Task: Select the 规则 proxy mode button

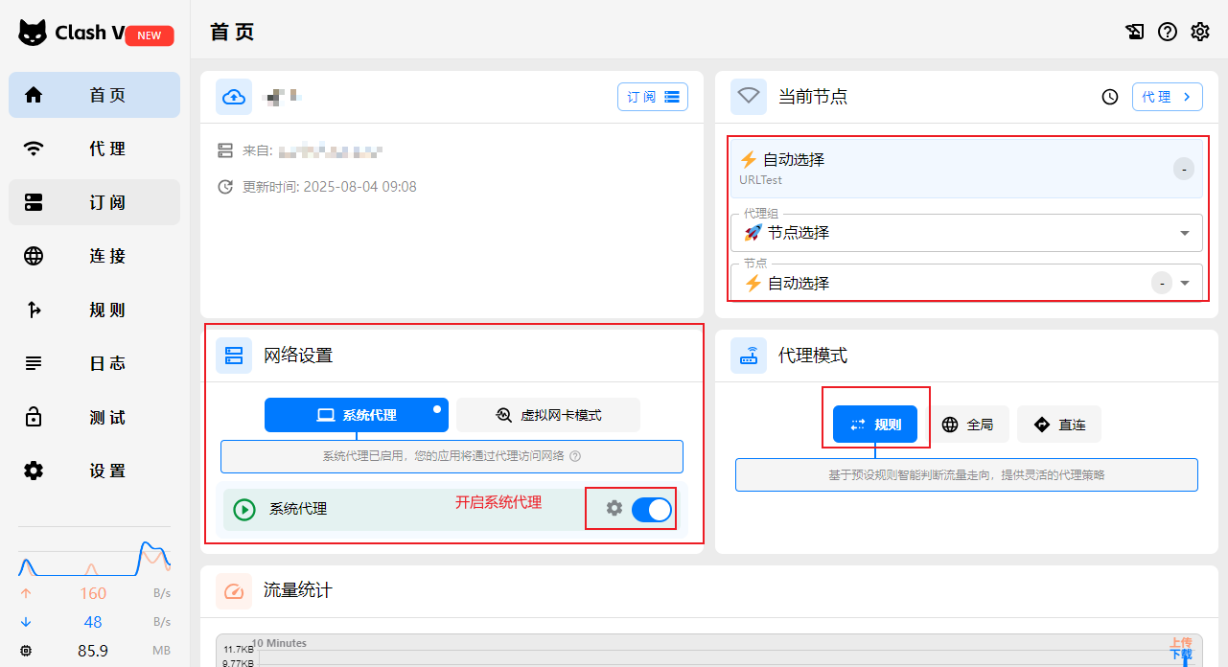Action: [874, 425]
